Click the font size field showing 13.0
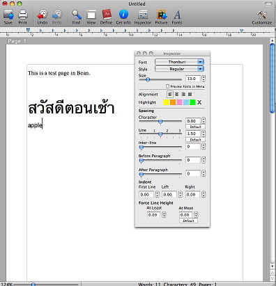 click(x=193, y=79)
